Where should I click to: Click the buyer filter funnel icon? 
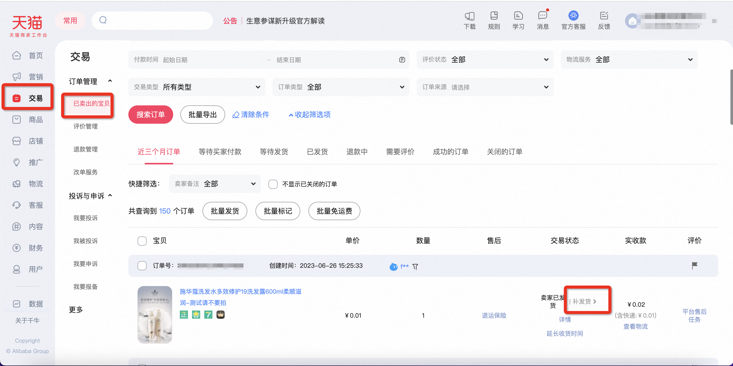point(415,266)
